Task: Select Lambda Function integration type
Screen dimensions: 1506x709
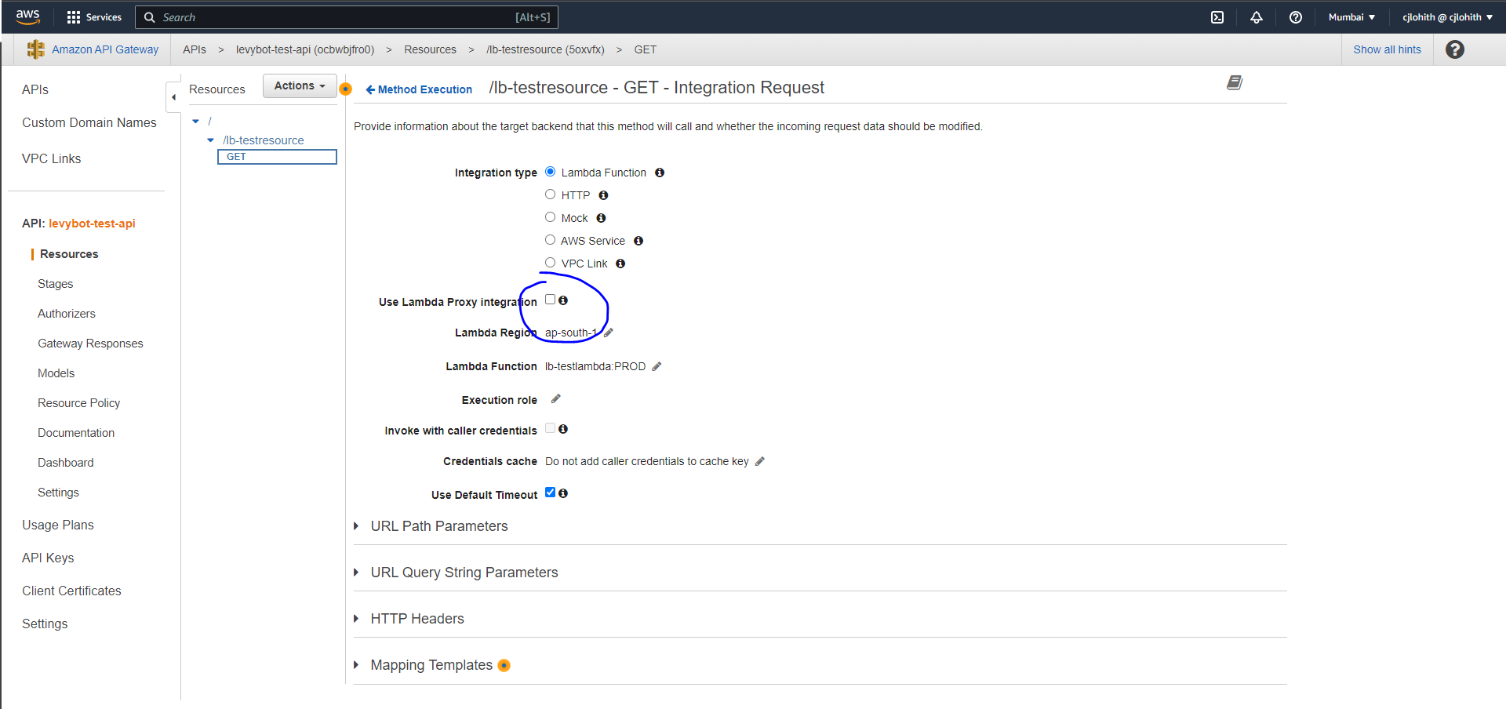Action: 551,172
